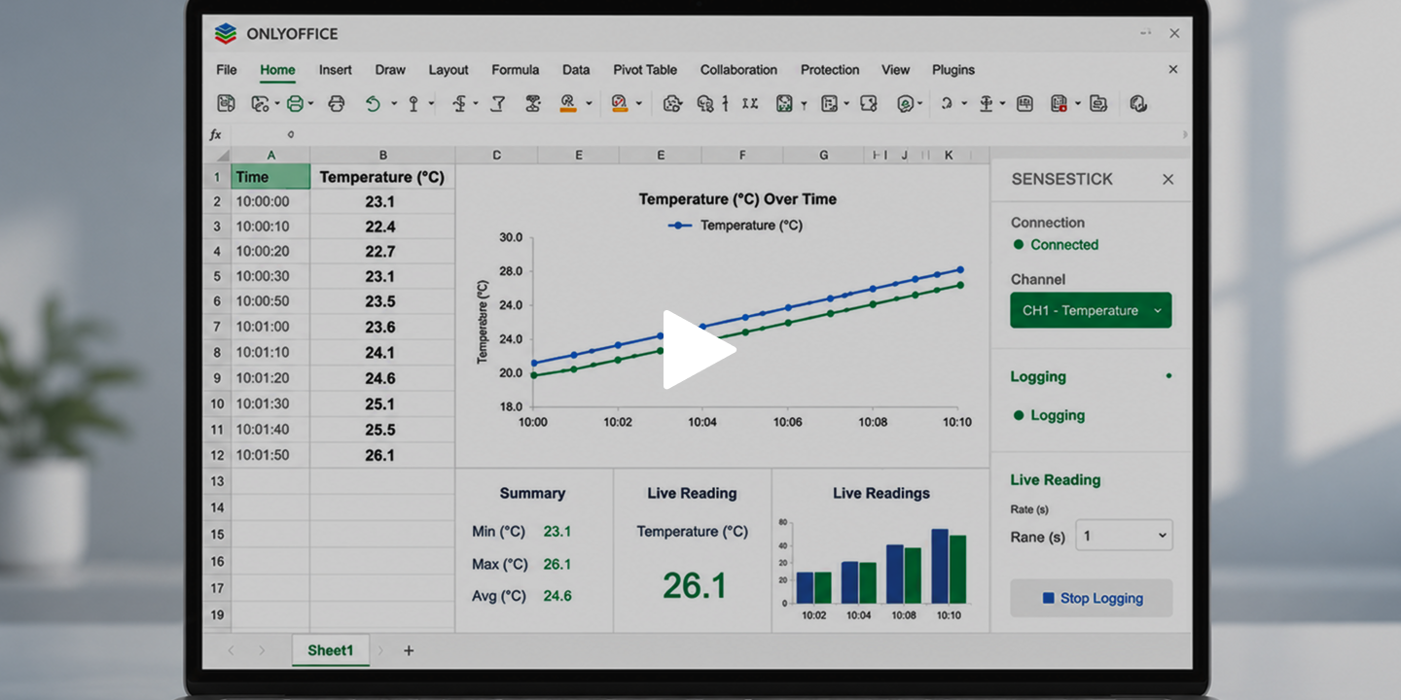Click the chart title Temperature (°C) Over Time
The width and height of the screenshot is (1401, 700).
click(737, 199)
